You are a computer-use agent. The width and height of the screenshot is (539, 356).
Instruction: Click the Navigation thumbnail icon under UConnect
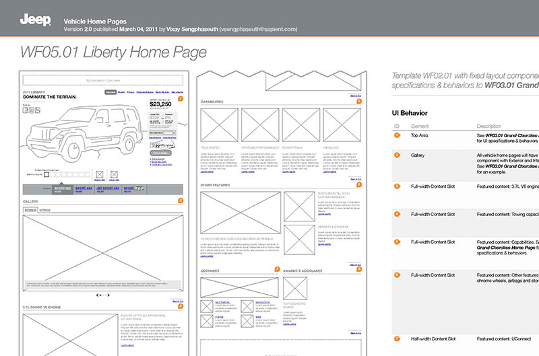click(247, 306)
